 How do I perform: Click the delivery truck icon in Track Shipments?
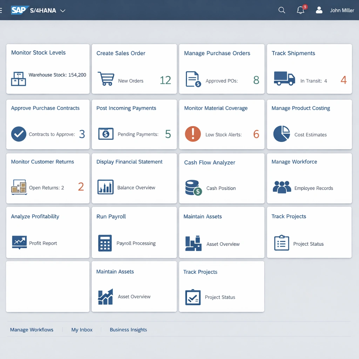coord(284,79)
